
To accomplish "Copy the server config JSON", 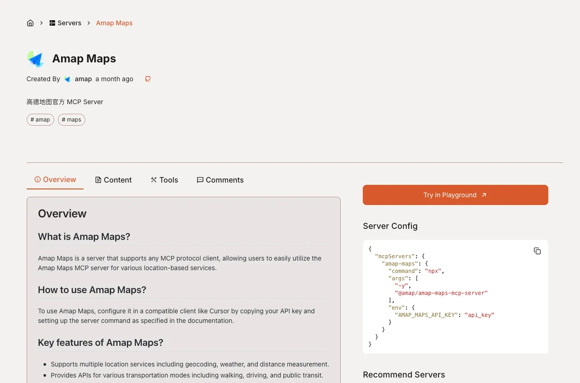I will coord(537,251).
